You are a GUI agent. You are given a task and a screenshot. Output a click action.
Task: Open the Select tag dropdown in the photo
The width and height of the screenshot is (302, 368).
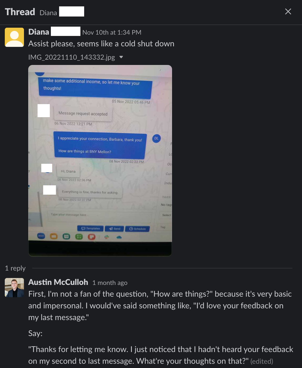[166, 215]
